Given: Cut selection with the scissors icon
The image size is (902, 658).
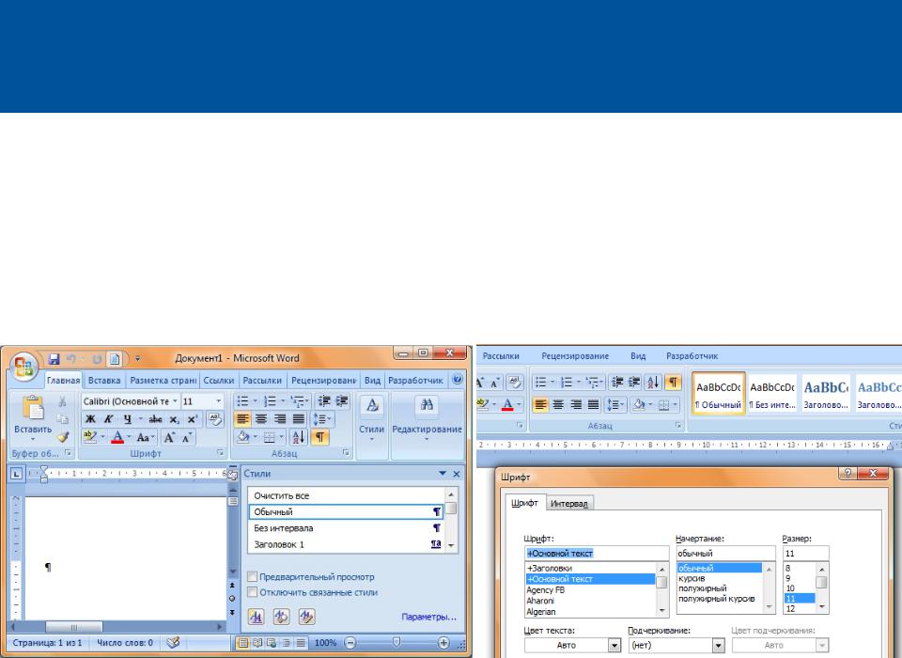Looking at the screenshot, I should (62, 401).
